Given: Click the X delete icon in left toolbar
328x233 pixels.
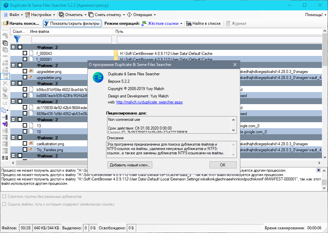Looking at the screenshot, I should tap(5, 83).
